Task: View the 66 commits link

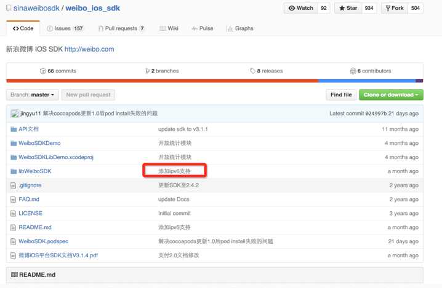Action: coord(58,71)
